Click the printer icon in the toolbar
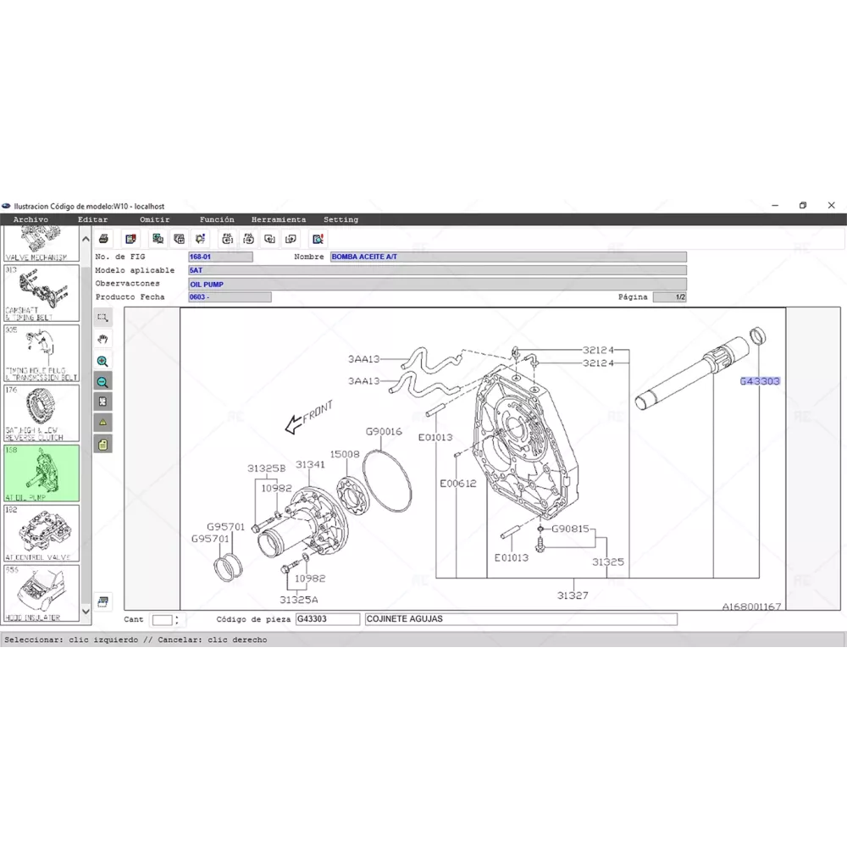 click(x=103, y=239)
